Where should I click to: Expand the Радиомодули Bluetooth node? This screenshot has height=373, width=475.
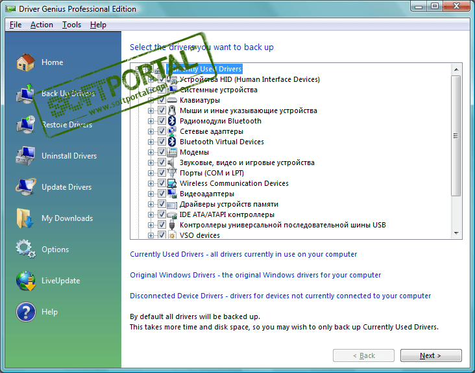tap(151, 121)
